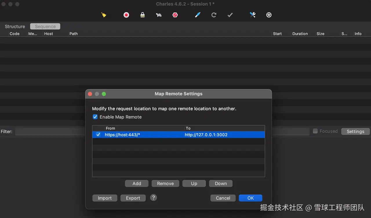Image resolution: width=371 pixels, height=218 pixels.
Task: Open filter Settings button in main window
Action: [x=355, y=131]
